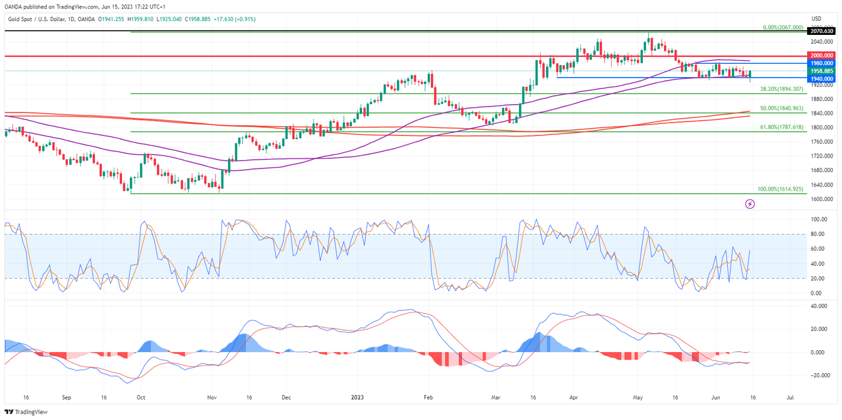842x420 pixels.
Task: Click the 0.00%(2067.000) Fibonacci label
Action: [782, 28]
